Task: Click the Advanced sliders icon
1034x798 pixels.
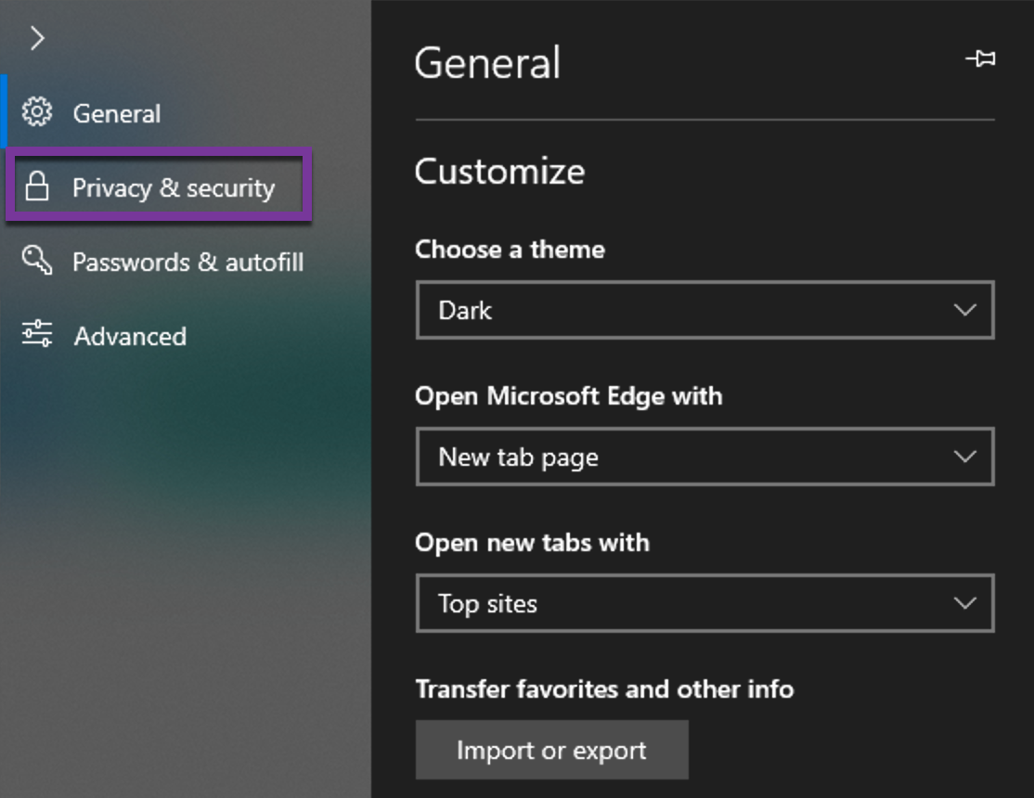Action: (37, 334)
